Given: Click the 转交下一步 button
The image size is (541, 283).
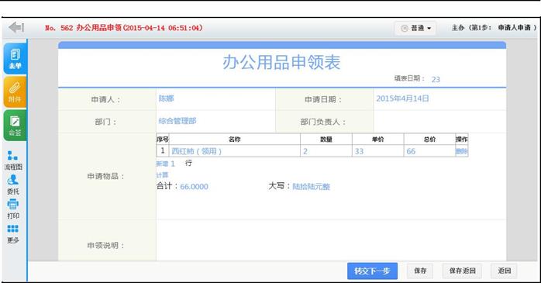Looking at the screenshot, I should coord(372,271).
